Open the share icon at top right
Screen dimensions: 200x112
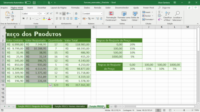pos(189,8)
